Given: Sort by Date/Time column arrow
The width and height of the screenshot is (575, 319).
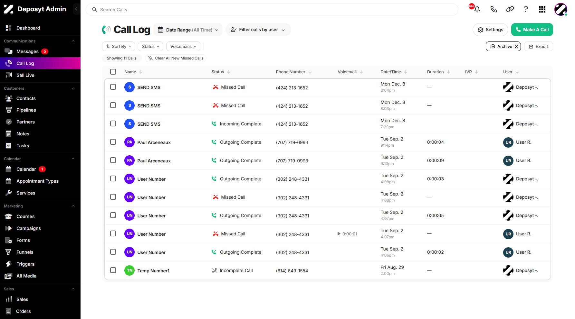Looking at the screenshot, I should 406,72.
